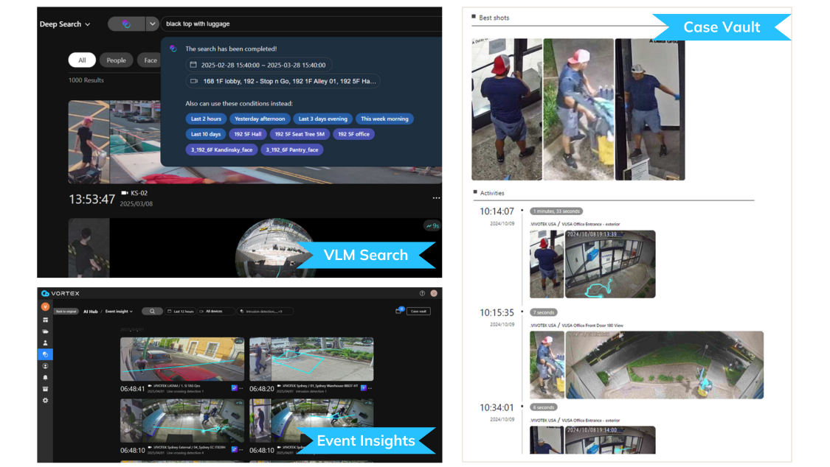Select the AI Hub icon in the sidebar
Image resolution: width=830 pixels, height=467 pixels.
click(x=45, y=354)
